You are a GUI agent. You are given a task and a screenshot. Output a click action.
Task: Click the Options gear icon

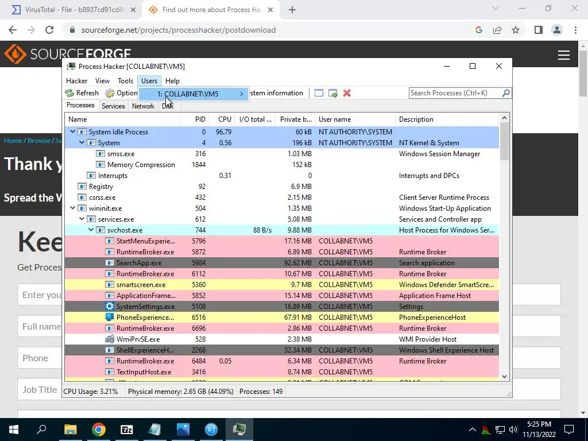coord(110,93)
